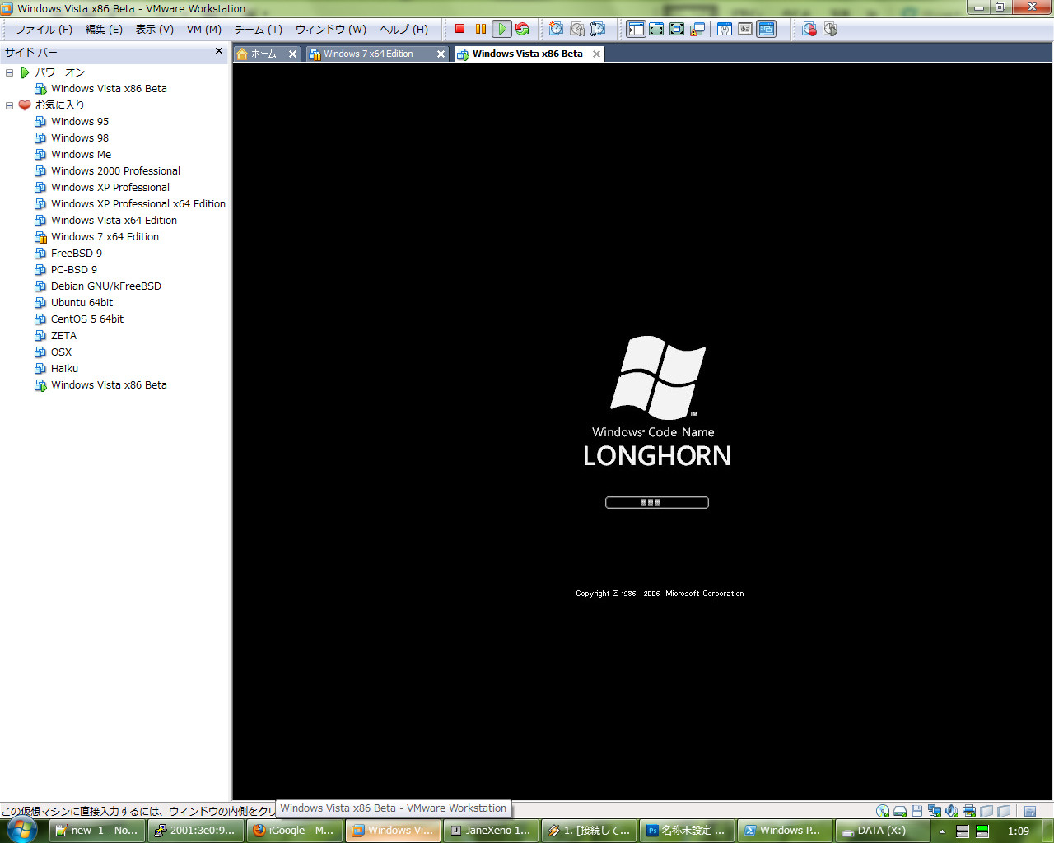Select OSX in the sidebar
Image resolution: width=1054 pixels, height=843 pixels.
[61, 352]
